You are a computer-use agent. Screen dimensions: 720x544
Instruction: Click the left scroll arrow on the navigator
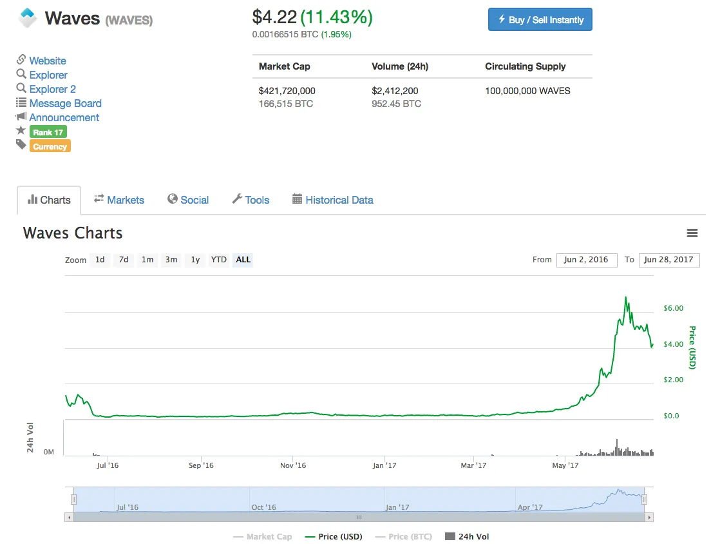coord(69,518)
